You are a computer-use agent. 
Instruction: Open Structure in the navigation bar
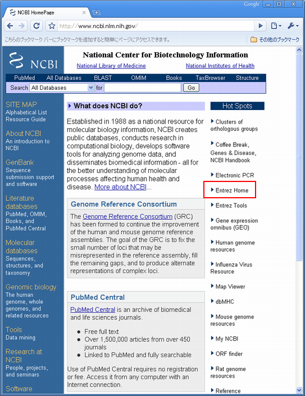247,78
